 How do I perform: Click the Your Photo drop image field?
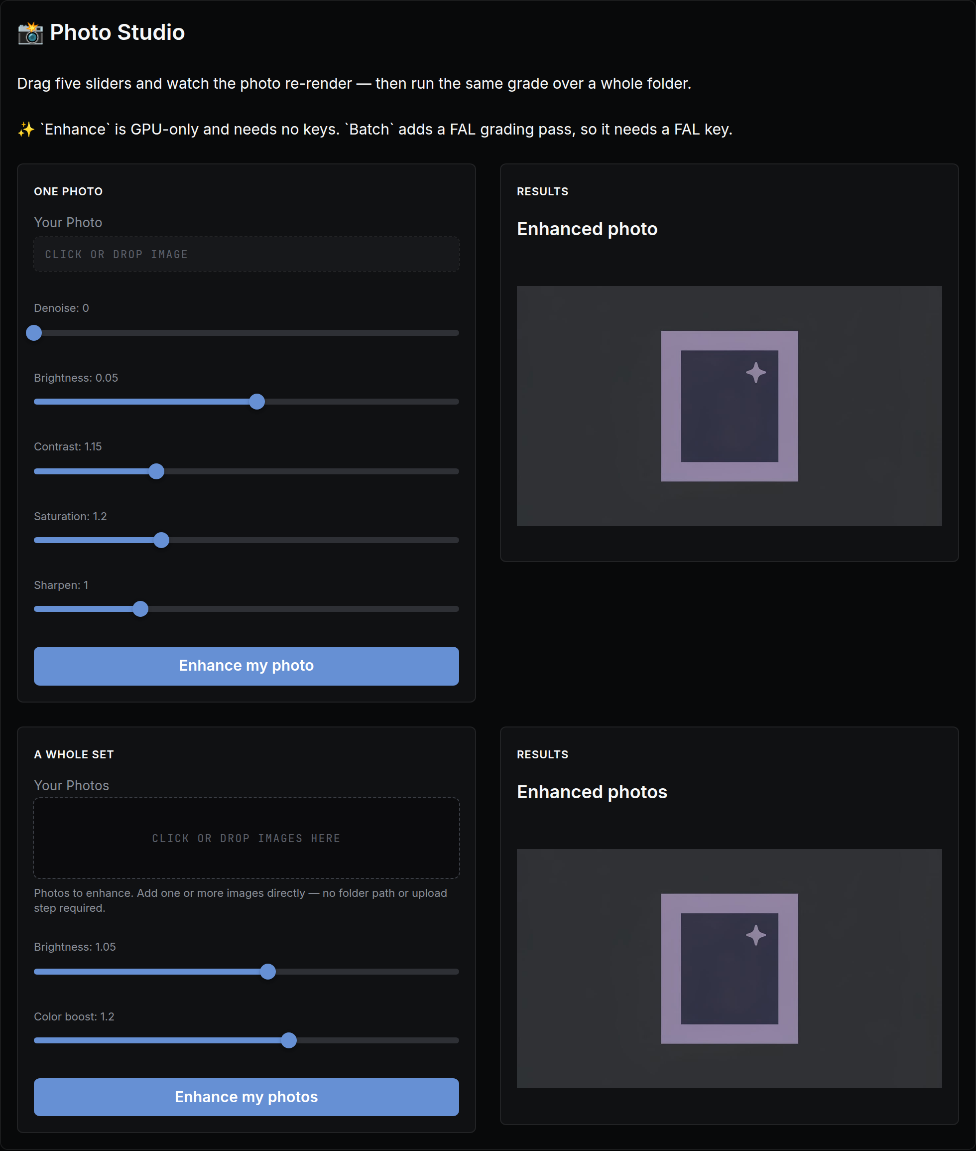point(246,254)
